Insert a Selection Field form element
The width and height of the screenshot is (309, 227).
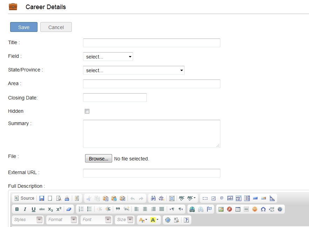tap(247, 198)
